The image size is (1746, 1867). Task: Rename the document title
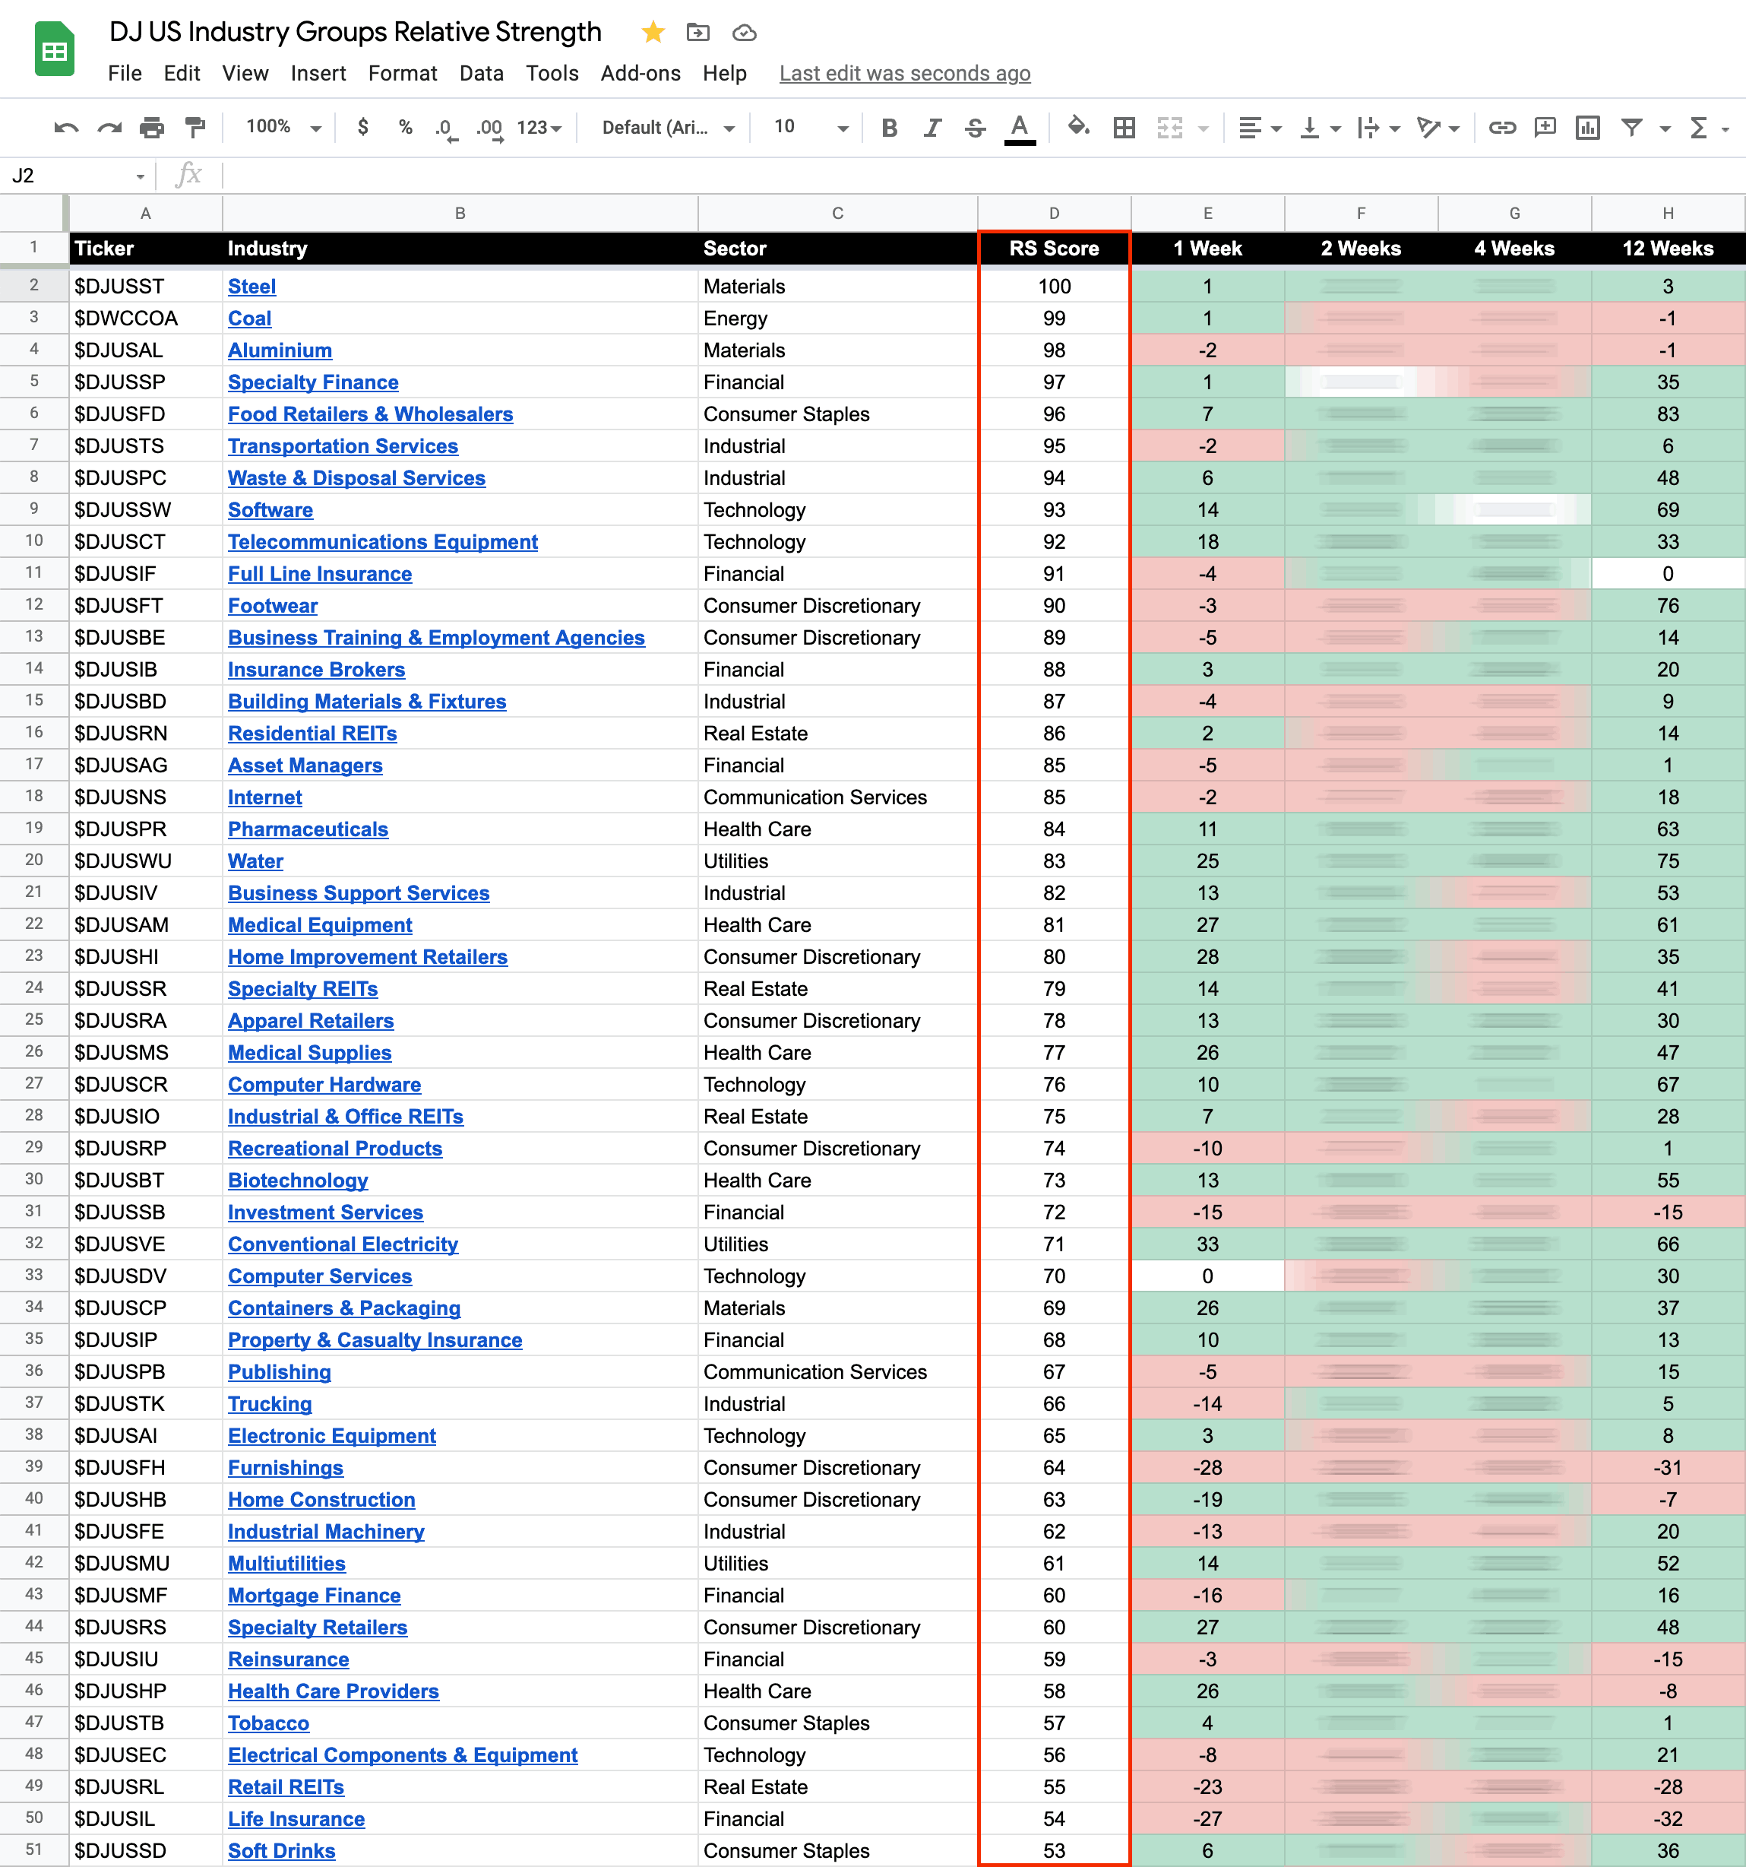pos(355,33)
